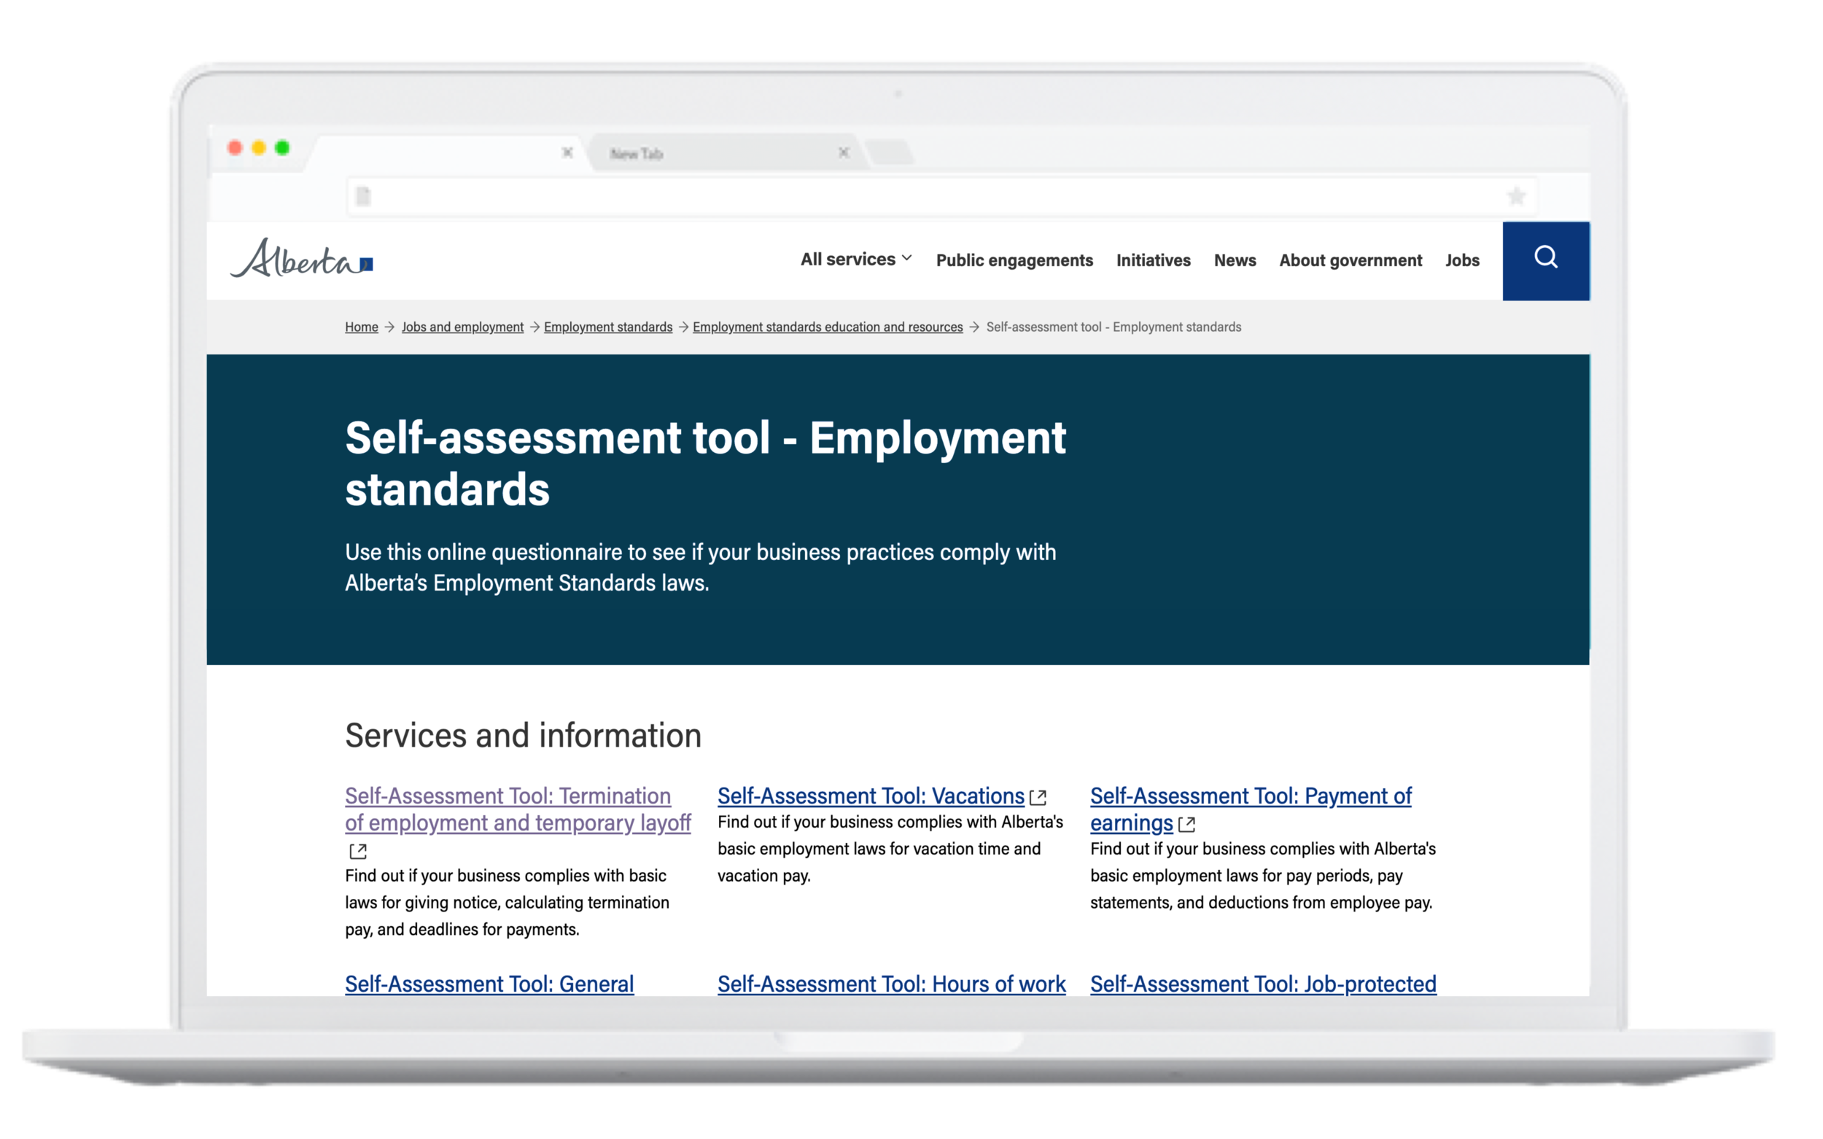Click external link icon beside Vacations
Image resolution: width=1823 pixels, height=1139 pixels.
click(1038, 797)
